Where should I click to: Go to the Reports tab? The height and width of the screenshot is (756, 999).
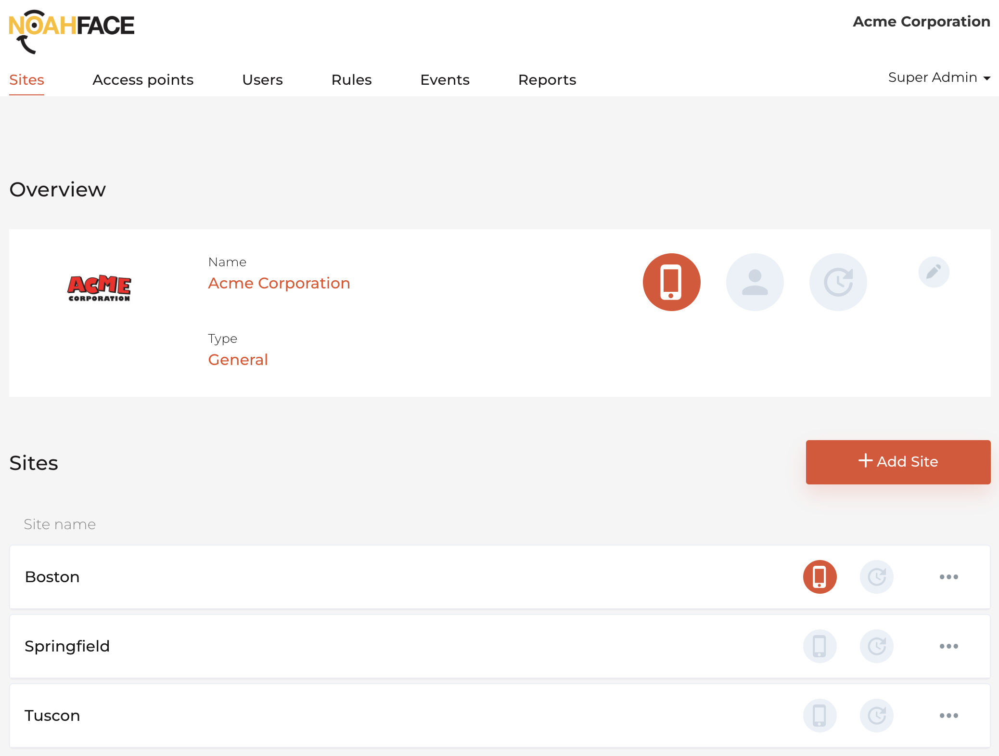coord(547,80)
